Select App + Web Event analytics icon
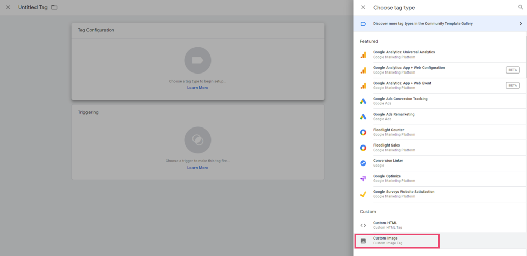 363,86
